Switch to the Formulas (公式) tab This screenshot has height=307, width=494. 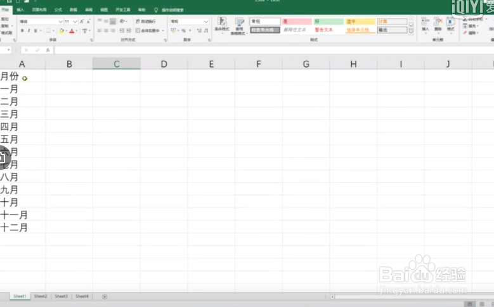click(58, 9)
